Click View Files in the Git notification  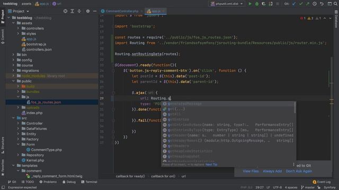pyautogui.click(x=251, y=171)
